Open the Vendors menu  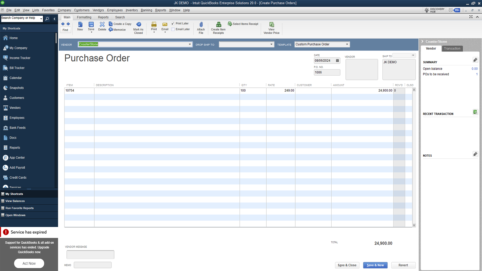coord(98,10)
